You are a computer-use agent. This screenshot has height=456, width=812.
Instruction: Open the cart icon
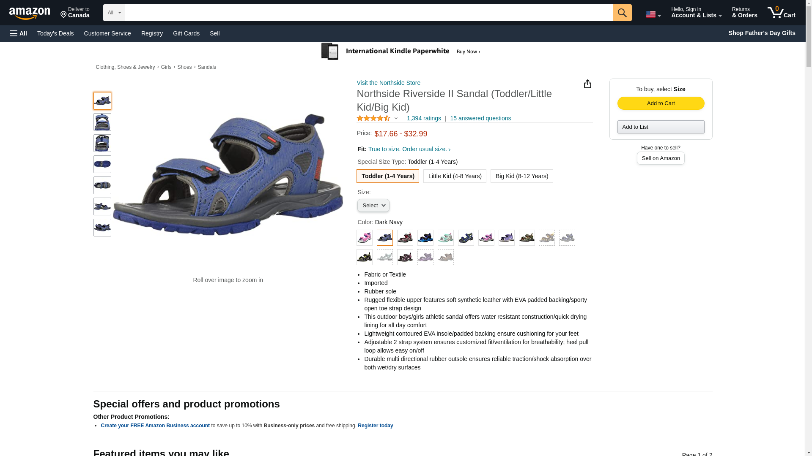(x=781, y=13)
